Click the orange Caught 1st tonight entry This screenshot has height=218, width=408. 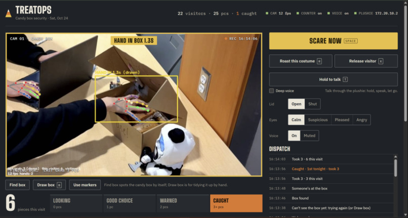(332, 169)
